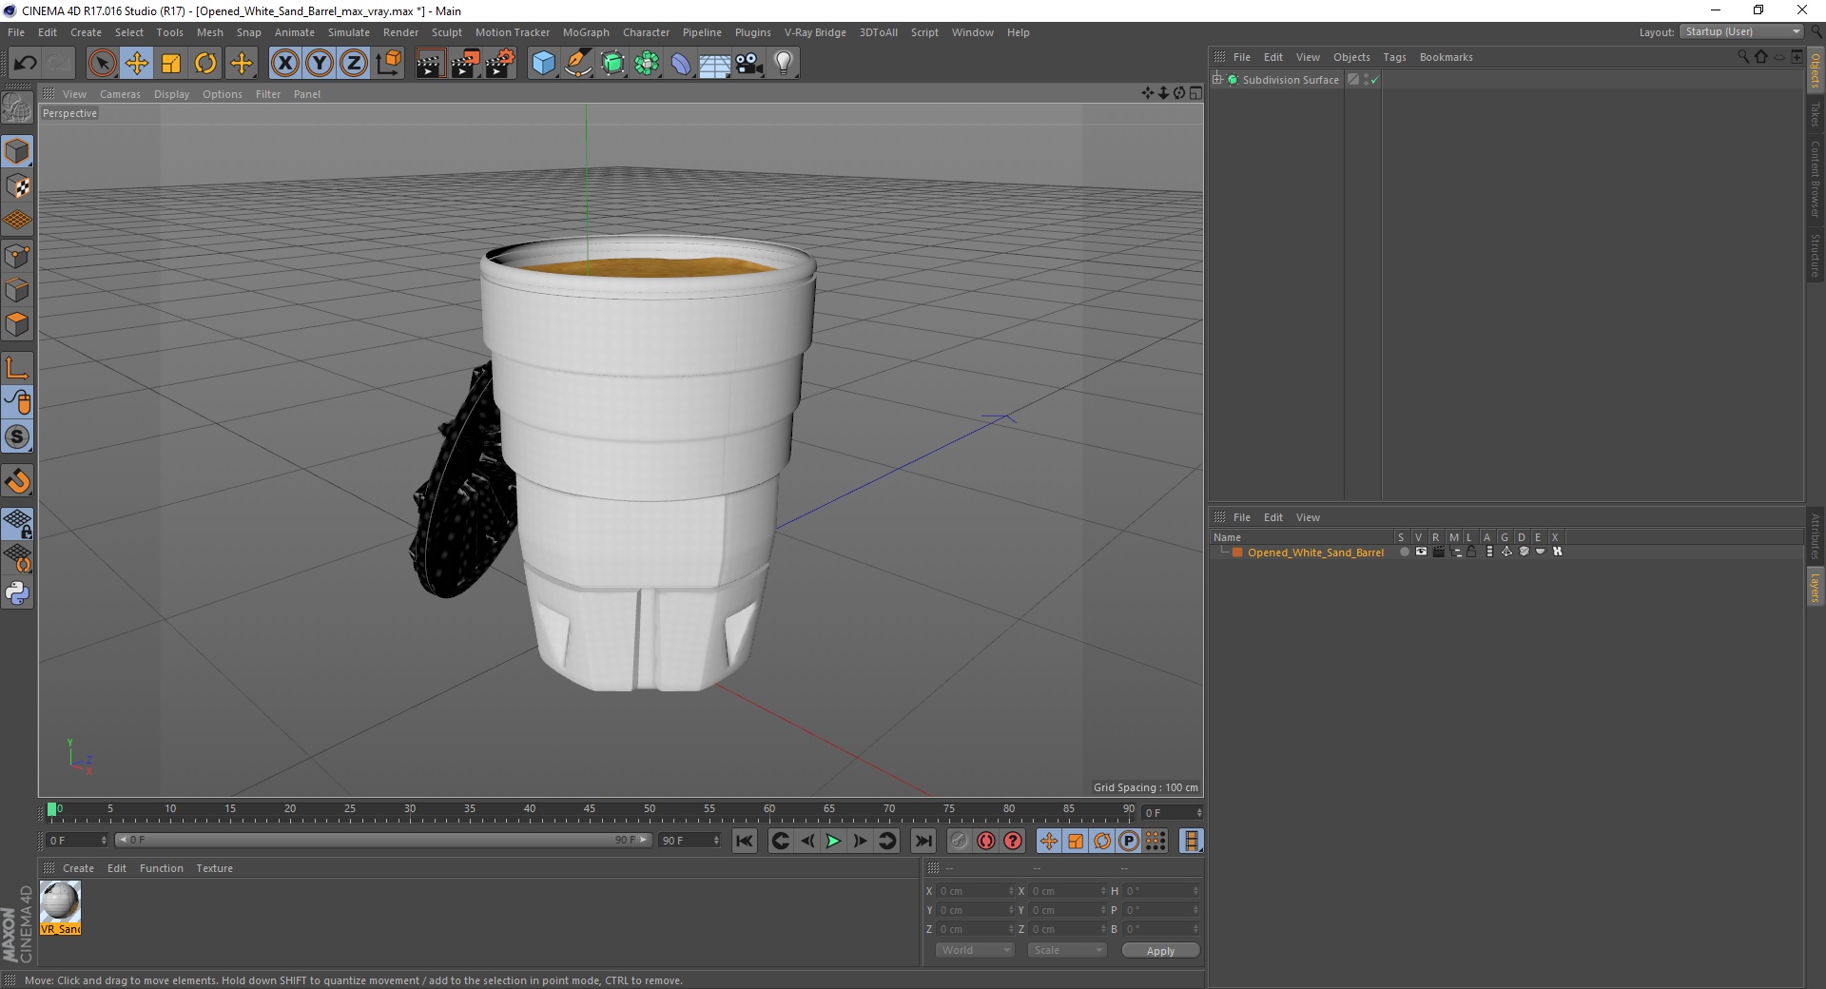Play animation forwards
The width and height of the screenshot is (1826, 989).
[x=833, y=841]
